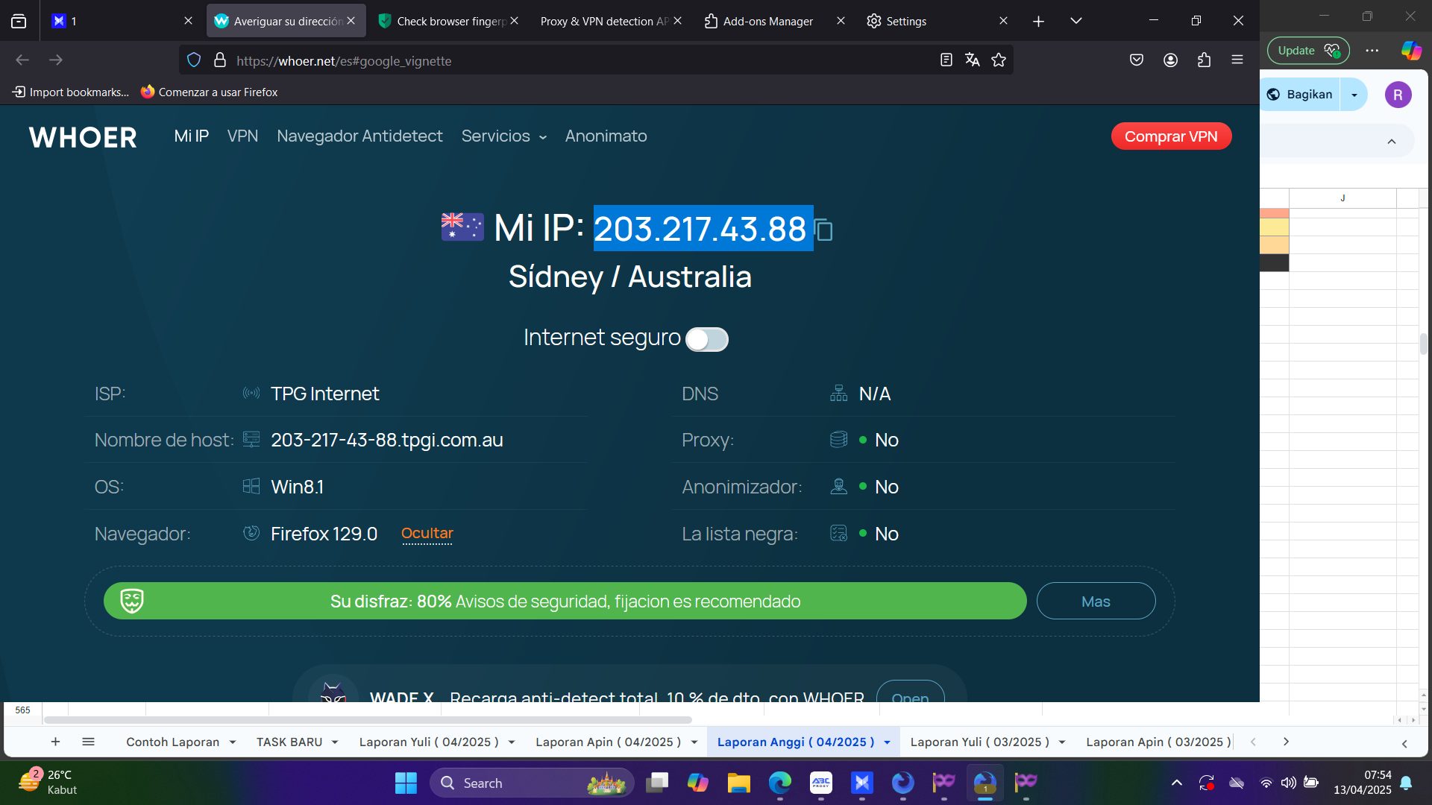This screenshot has height=805, width=1432.
Task: Click the green Su disfraz 80% bar
Action: coord(565,601)
